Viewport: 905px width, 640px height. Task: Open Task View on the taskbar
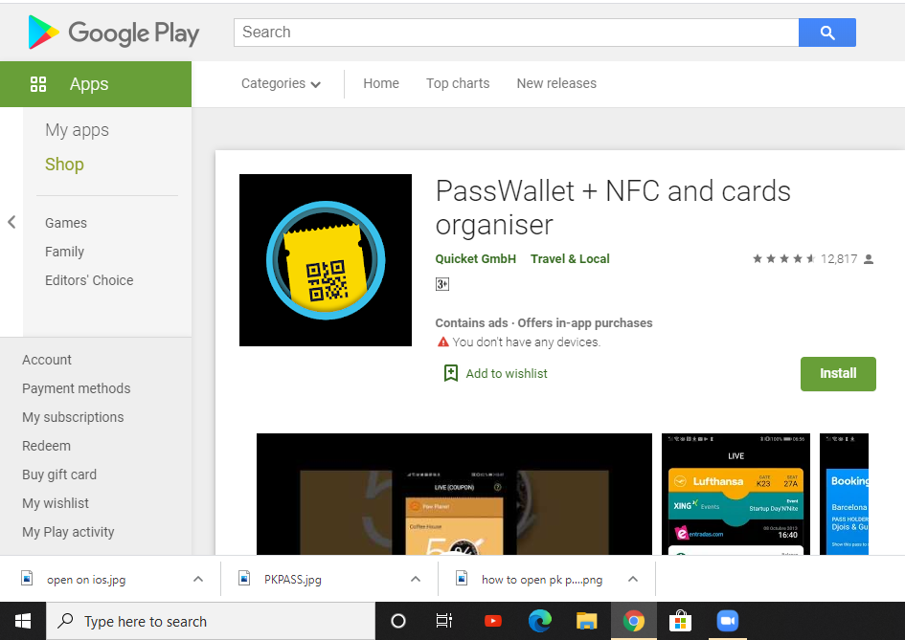tap(444, 621)
